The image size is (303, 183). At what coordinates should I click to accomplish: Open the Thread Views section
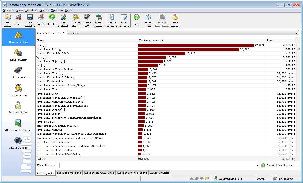click(18, 90)
